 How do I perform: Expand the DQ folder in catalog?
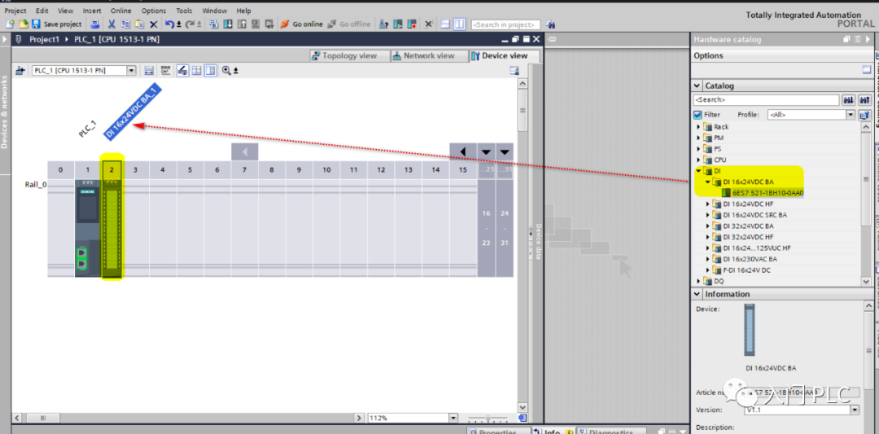pyautogui.click(x=698, y=281)
